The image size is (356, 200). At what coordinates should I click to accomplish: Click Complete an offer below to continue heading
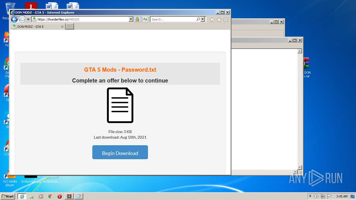pos(120,81)
